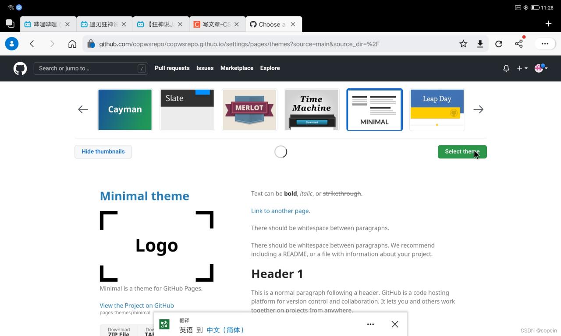This screenshot has height=336, width=561.
Task: Click the 'pages-themes/minimal' text
Action: pos(125,313)
